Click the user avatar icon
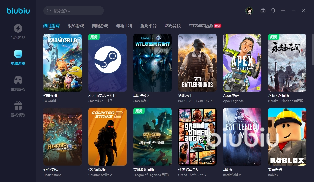 [249, 11]
